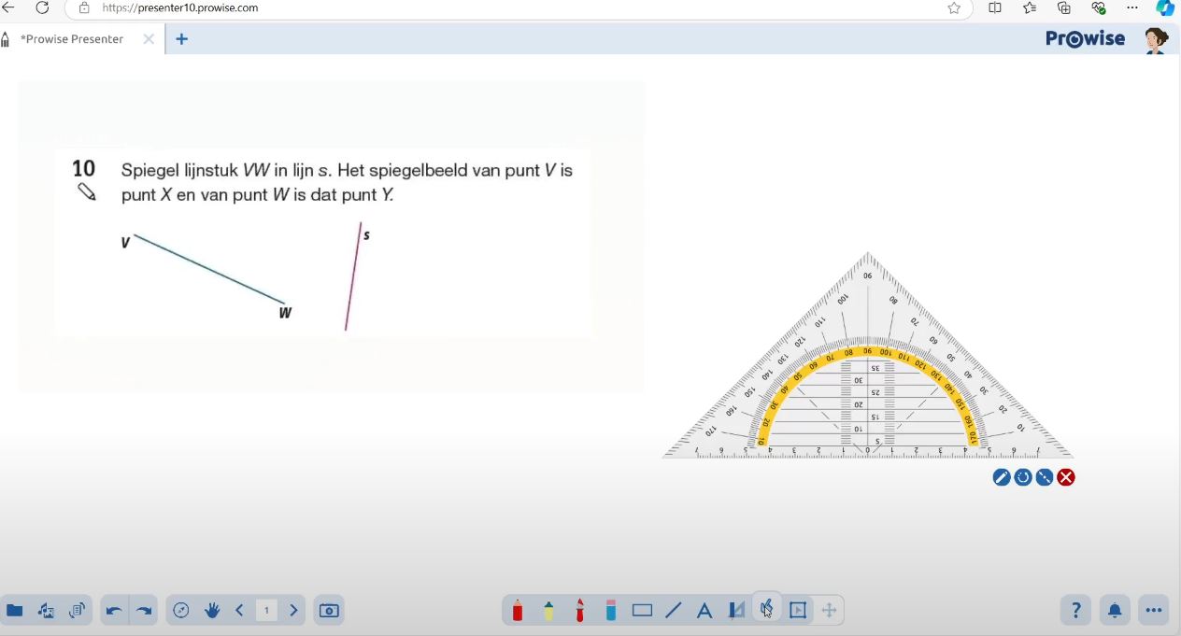The width and height of the screenshot is (1181, 636).
Task: Open the file folder menu
Action: [15, 611]
